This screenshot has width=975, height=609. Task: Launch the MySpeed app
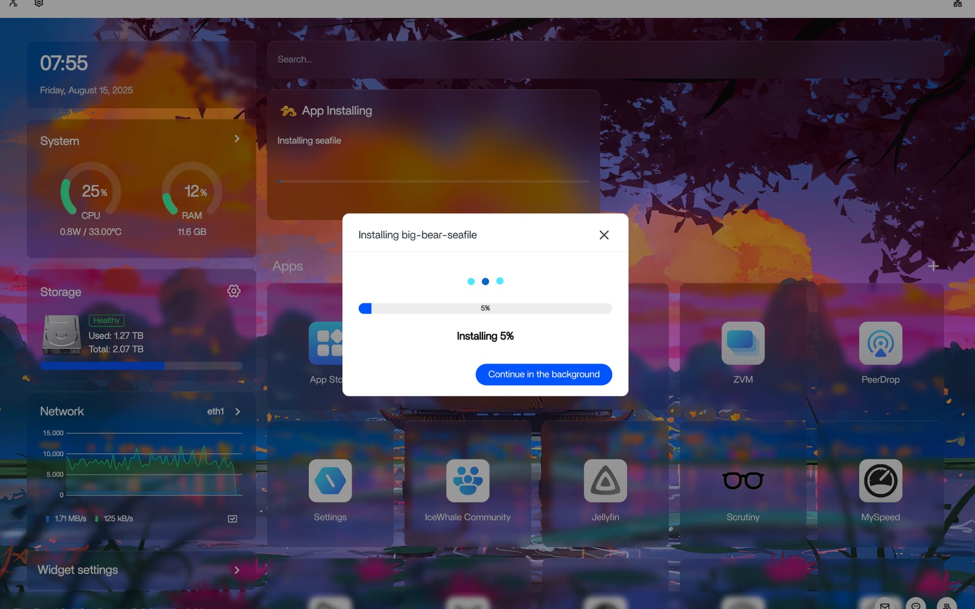point(880,481)
